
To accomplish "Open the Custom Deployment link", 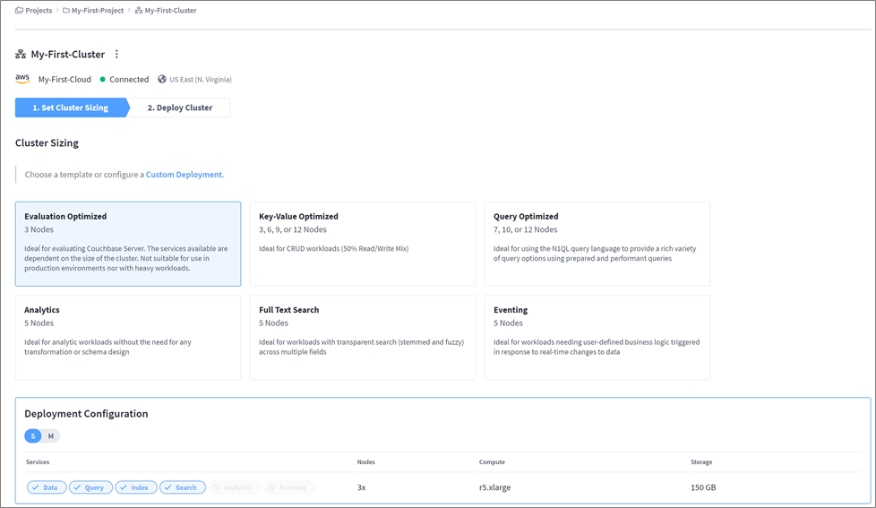I will click(x=185, y=175).
